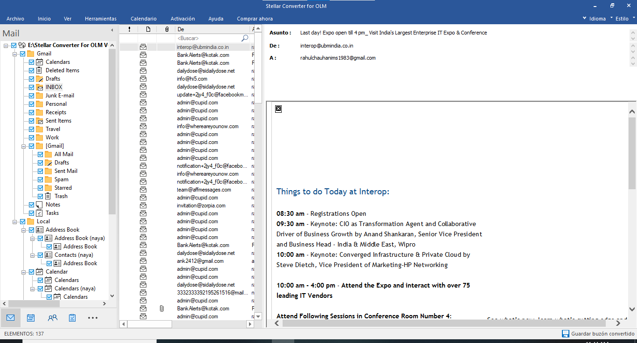Collapse the [Gmail] subfolder node

pos(24,146)
